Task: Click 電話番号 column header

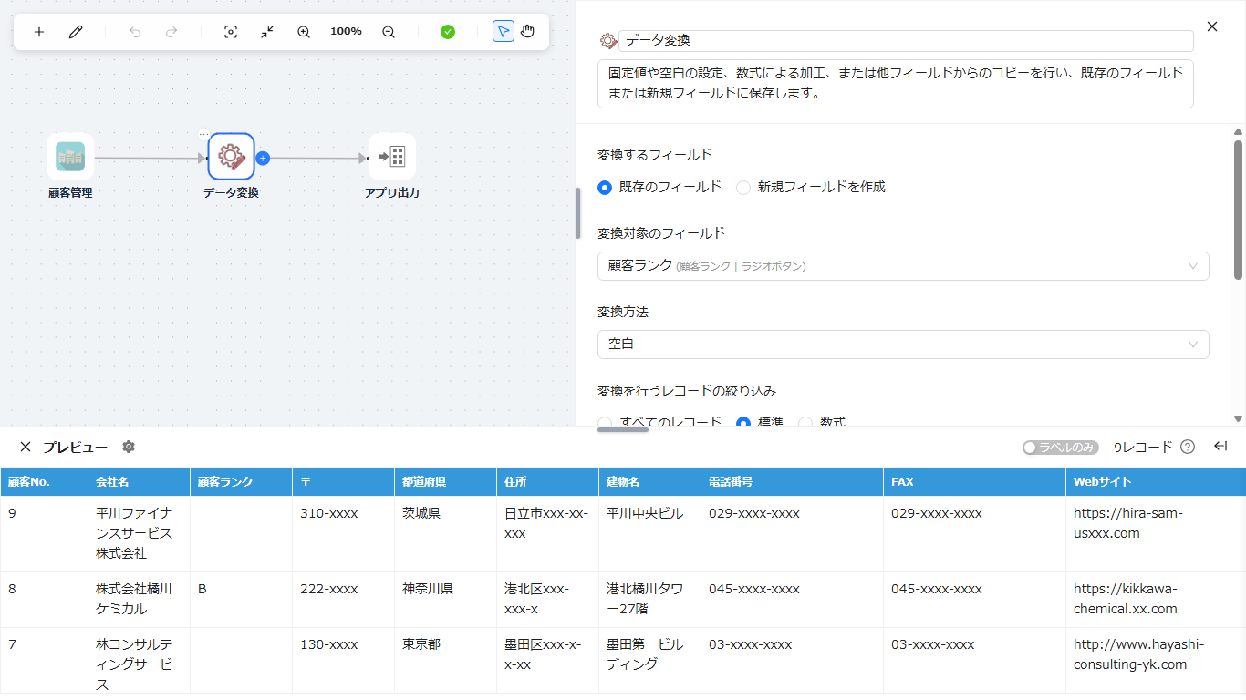Action: [x=792, y=482]
